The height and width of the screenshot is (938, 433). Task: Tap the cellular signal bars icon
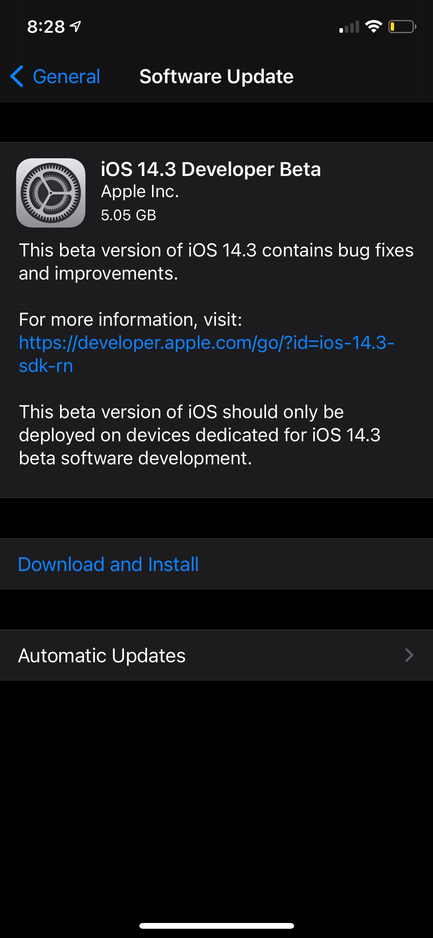click(349, 27)
